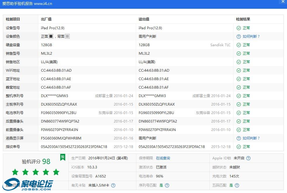Screen dimensions: 287x193
Task: Click the green check icon in 后置摄像头 row
Action: point(239,121)
